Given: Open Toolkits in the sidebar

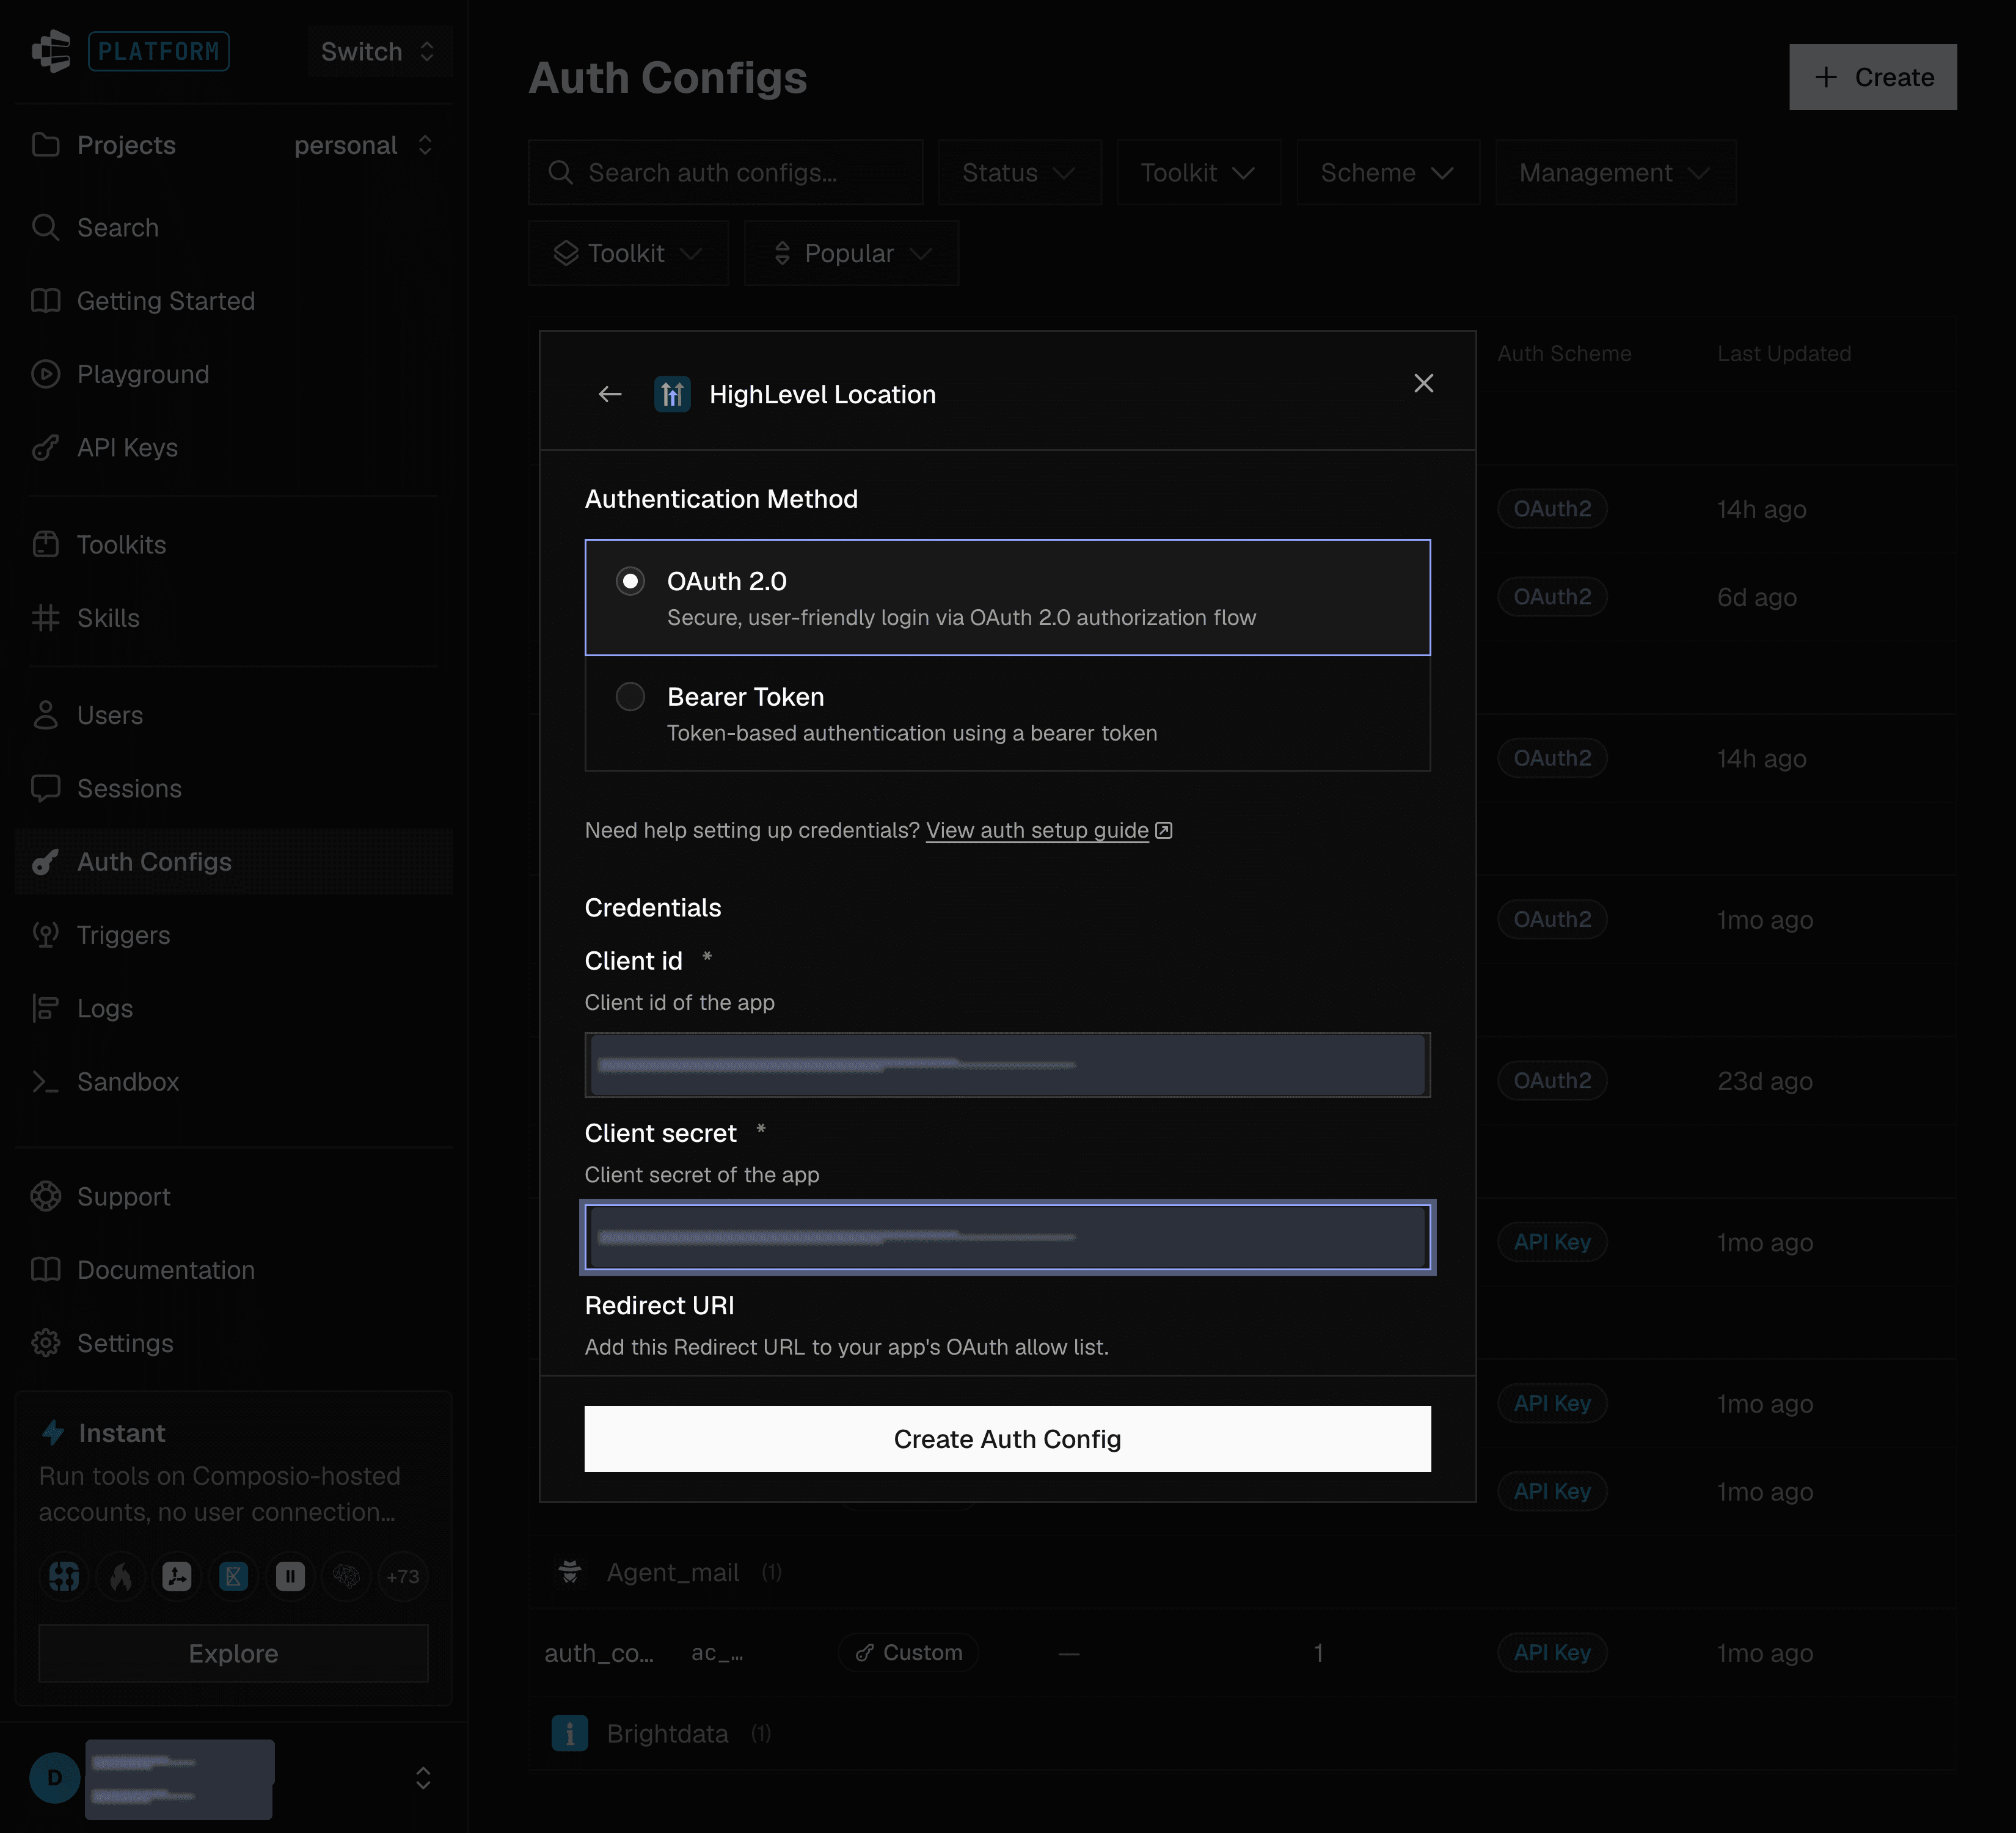Looking at the screenshot, I should [x=234, y=544].
